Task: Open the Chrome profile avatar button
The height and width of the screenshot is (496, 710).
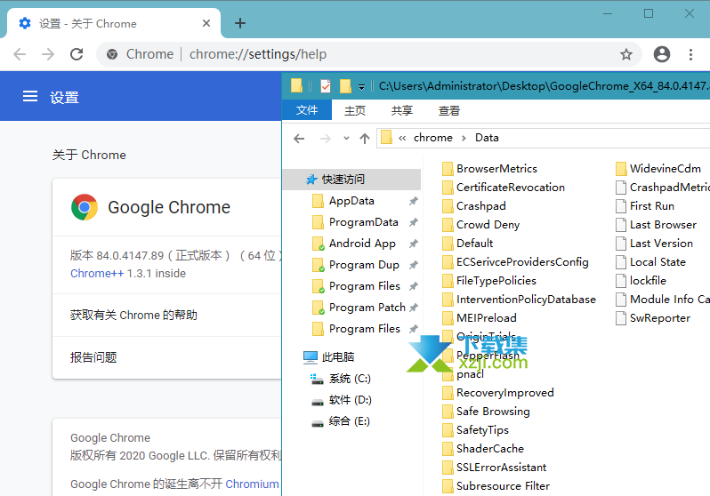Action: pyautogui.click(x=662, y=54)
